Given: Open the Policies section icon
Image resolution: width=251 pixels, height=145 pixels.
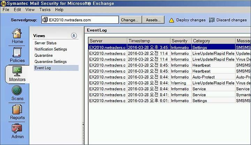Looking at the screenshot, I should 17,52.
